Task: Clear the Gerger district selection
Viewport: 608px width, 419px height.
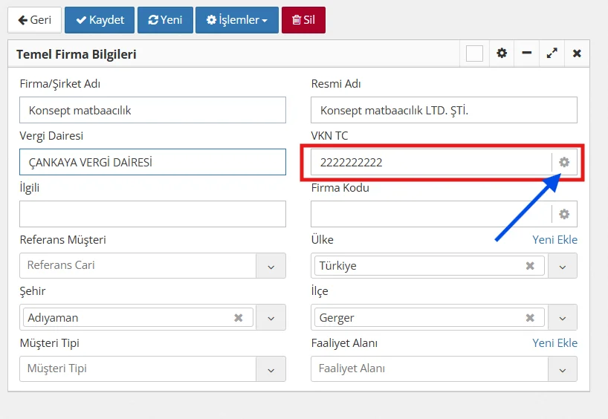Action: pyautogui.click(x=530, y=318)
